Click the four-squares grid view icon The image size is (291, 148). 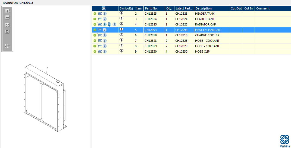(7, 25)
